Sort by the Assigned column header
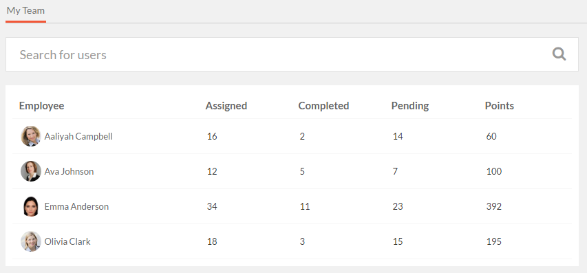Image resolution: width=587 pixels, height=273 pixels. pos(226,106)
